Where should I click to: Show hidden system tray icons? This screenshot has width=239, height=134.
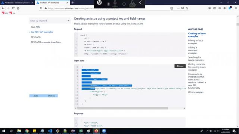207,131
